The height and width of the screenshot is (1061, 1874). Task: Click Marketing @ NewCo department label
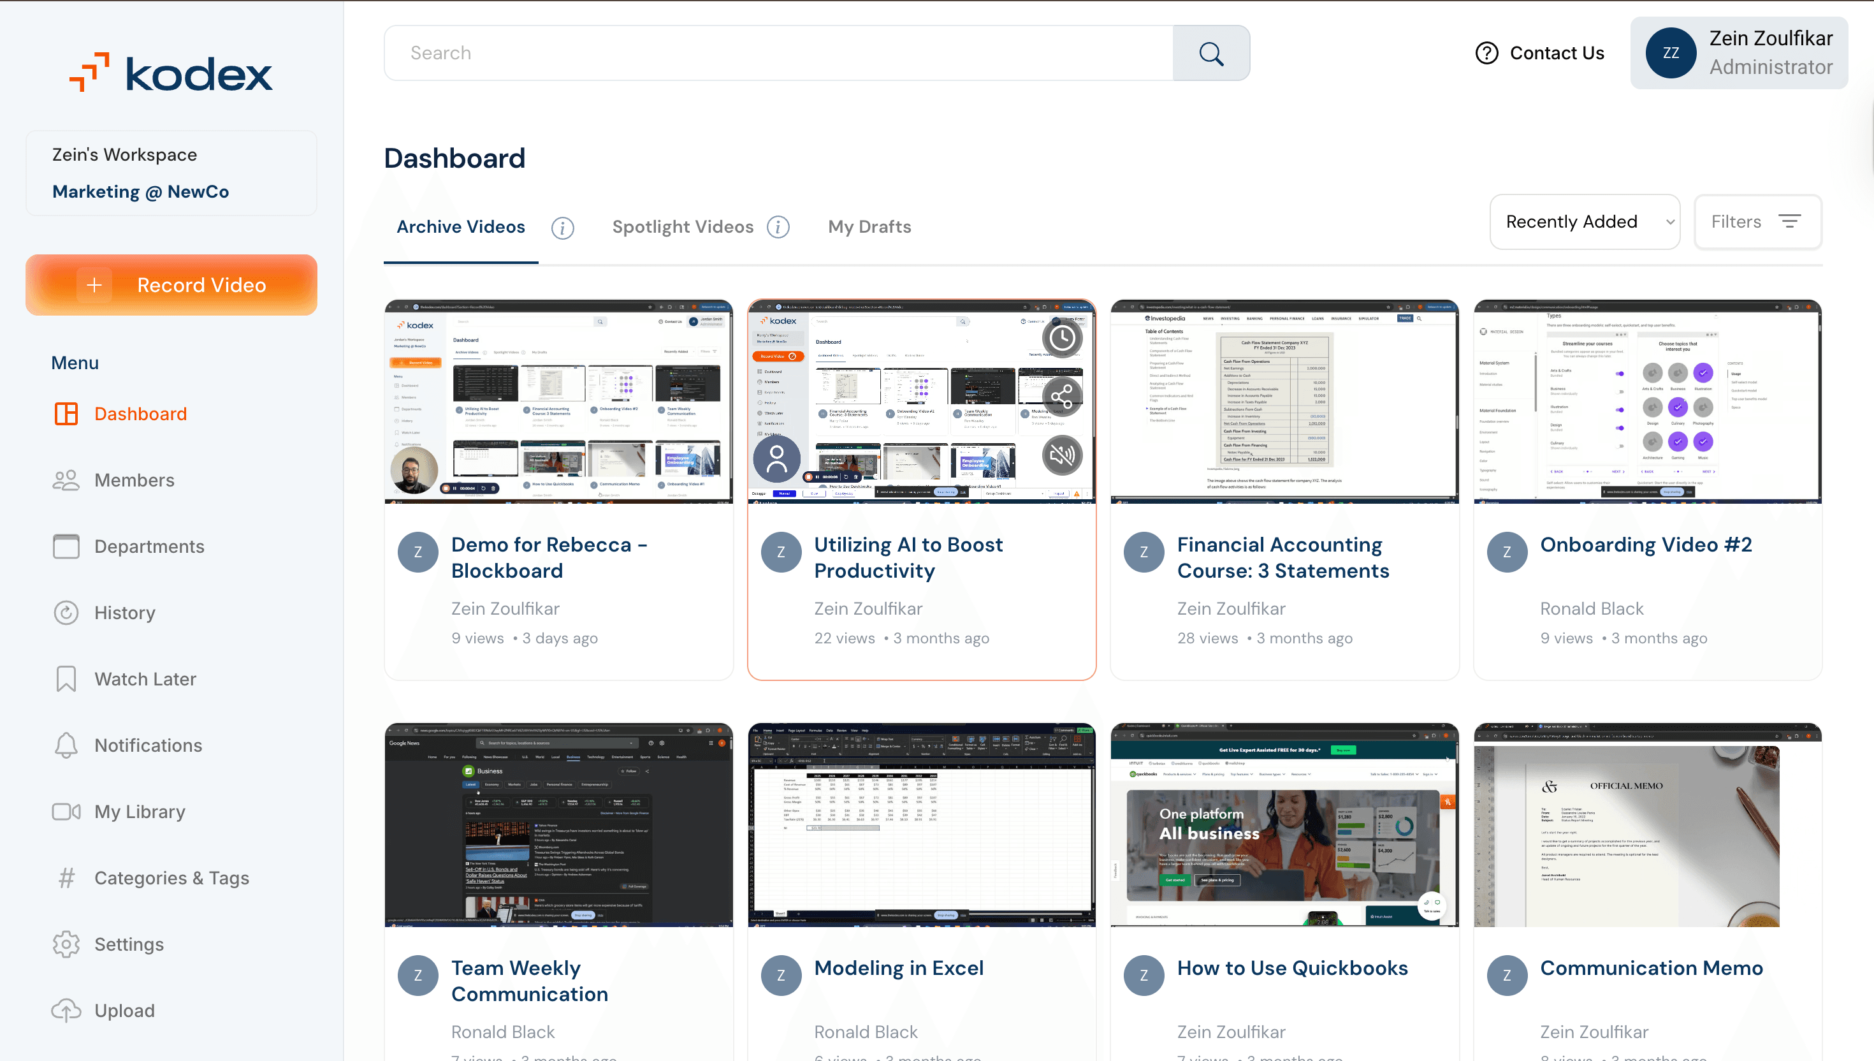(x=141, y=192)
